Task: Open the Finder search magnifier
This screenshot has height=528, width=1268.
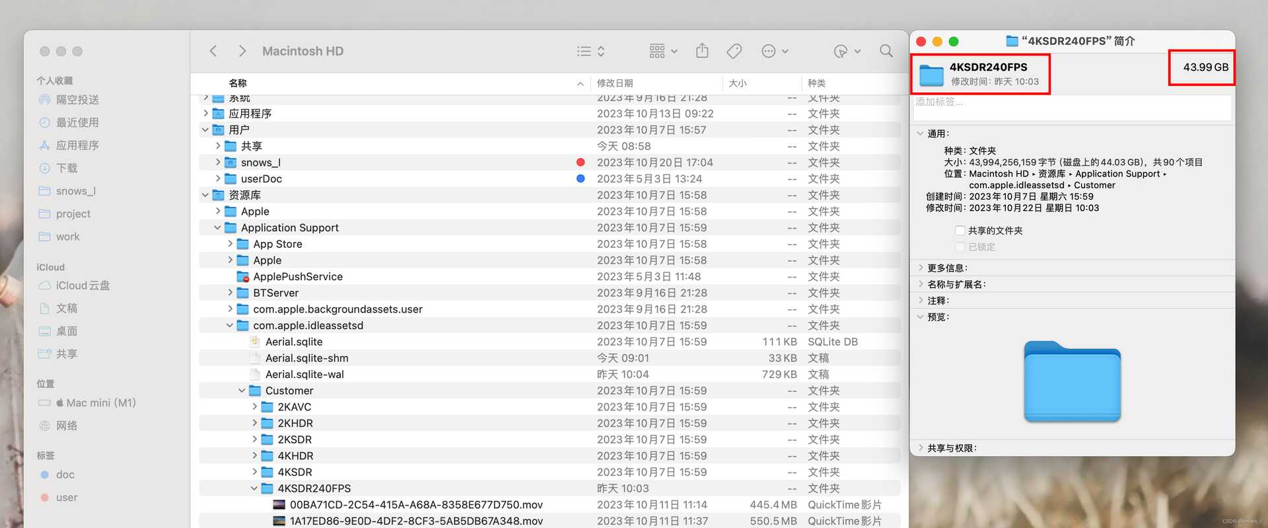Action: (886, 51)
